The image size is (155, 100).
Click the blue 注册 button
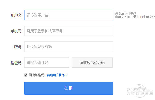(68, 88)
